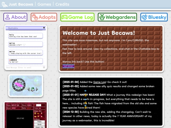This screenshot has width=171, height=128.
Task: Select CORVOID's 'ty malice' message
Action: click(x=26, y=61)
